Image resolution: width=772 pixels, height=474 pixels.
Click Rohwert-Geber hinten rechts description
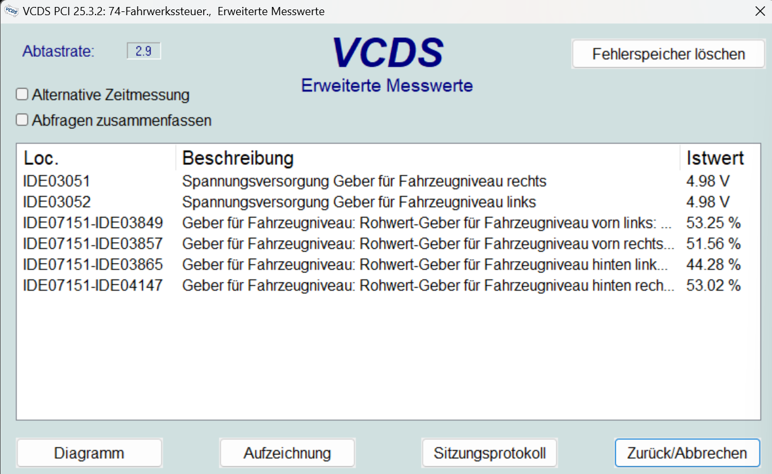(x=428, y=286)
